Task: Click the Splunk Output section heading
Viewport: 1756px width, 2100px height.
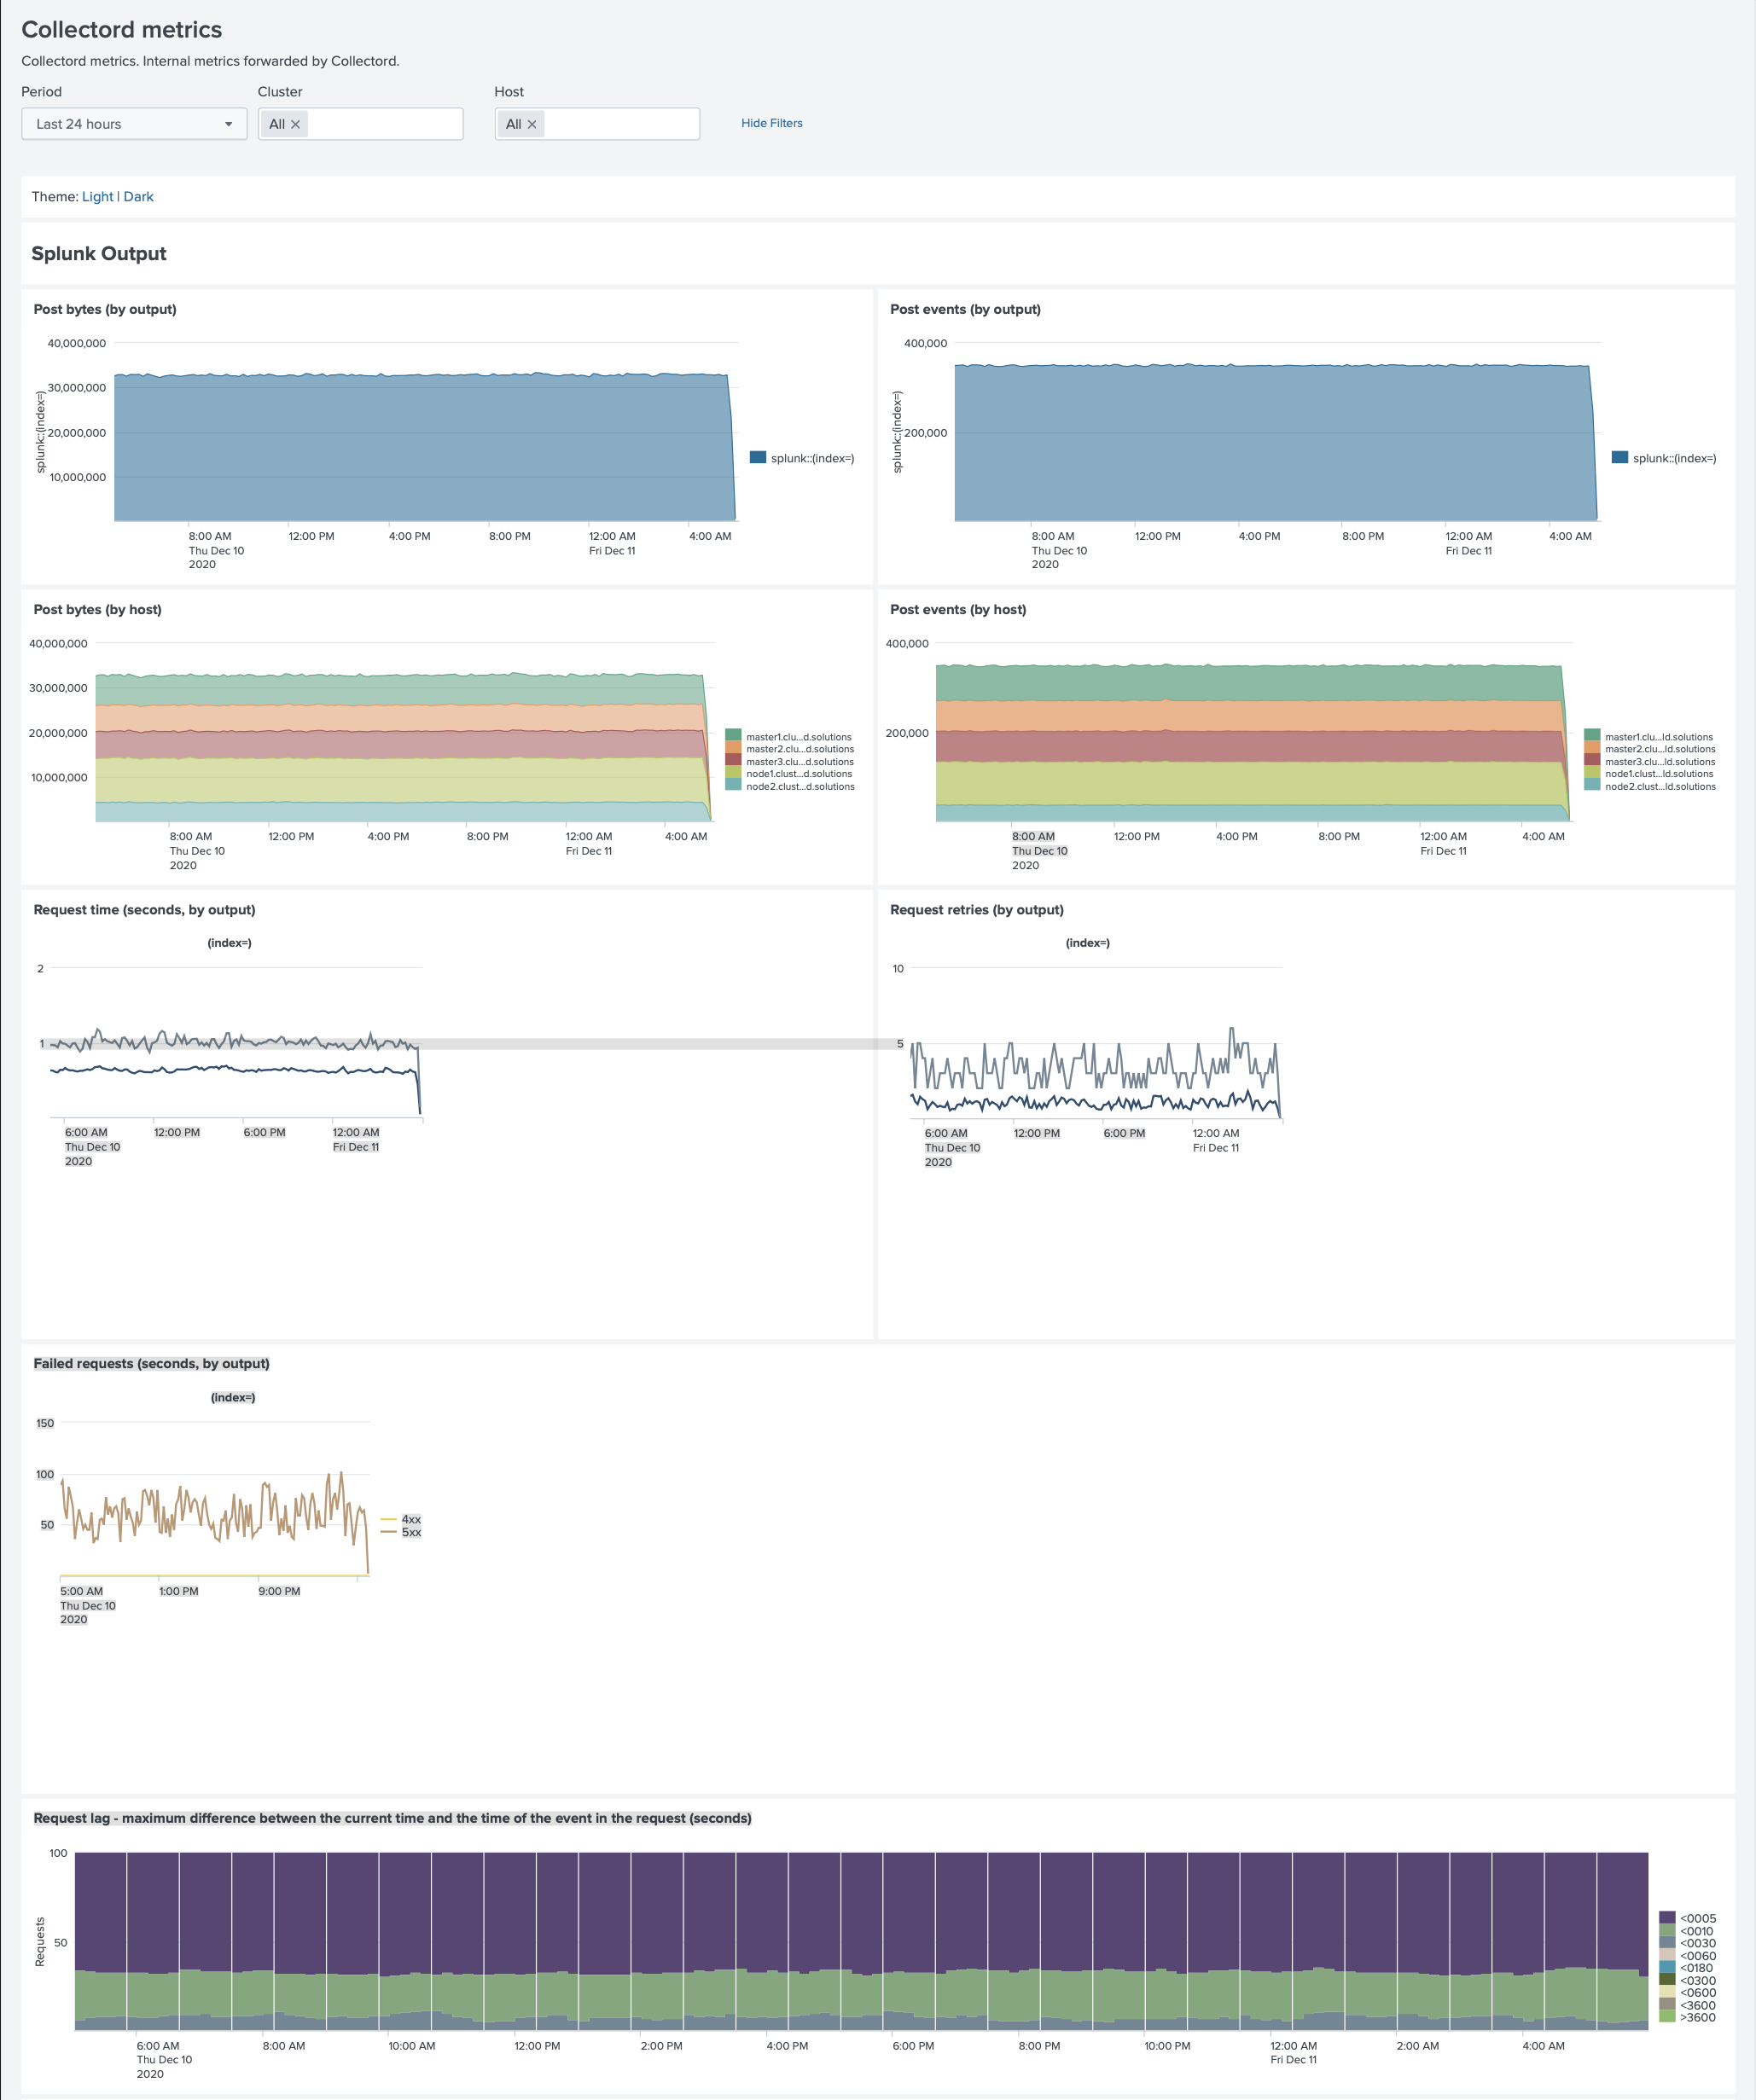Action: pos(99,254)
